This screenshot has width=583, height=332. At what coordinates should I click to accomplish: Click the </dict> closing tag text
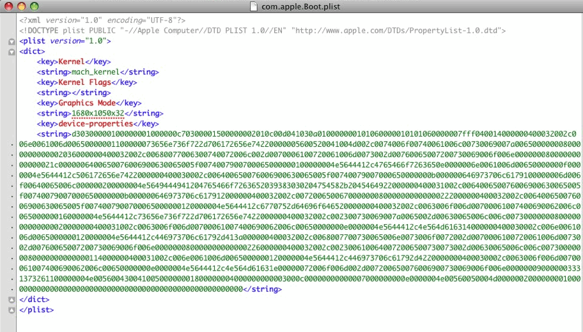click(35, 299)
